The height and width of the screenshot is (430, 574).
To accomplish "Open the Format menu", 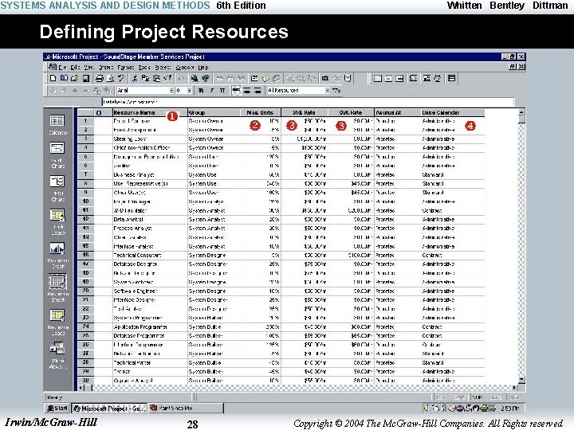I will pyautogui.click(x=126, y=67).
